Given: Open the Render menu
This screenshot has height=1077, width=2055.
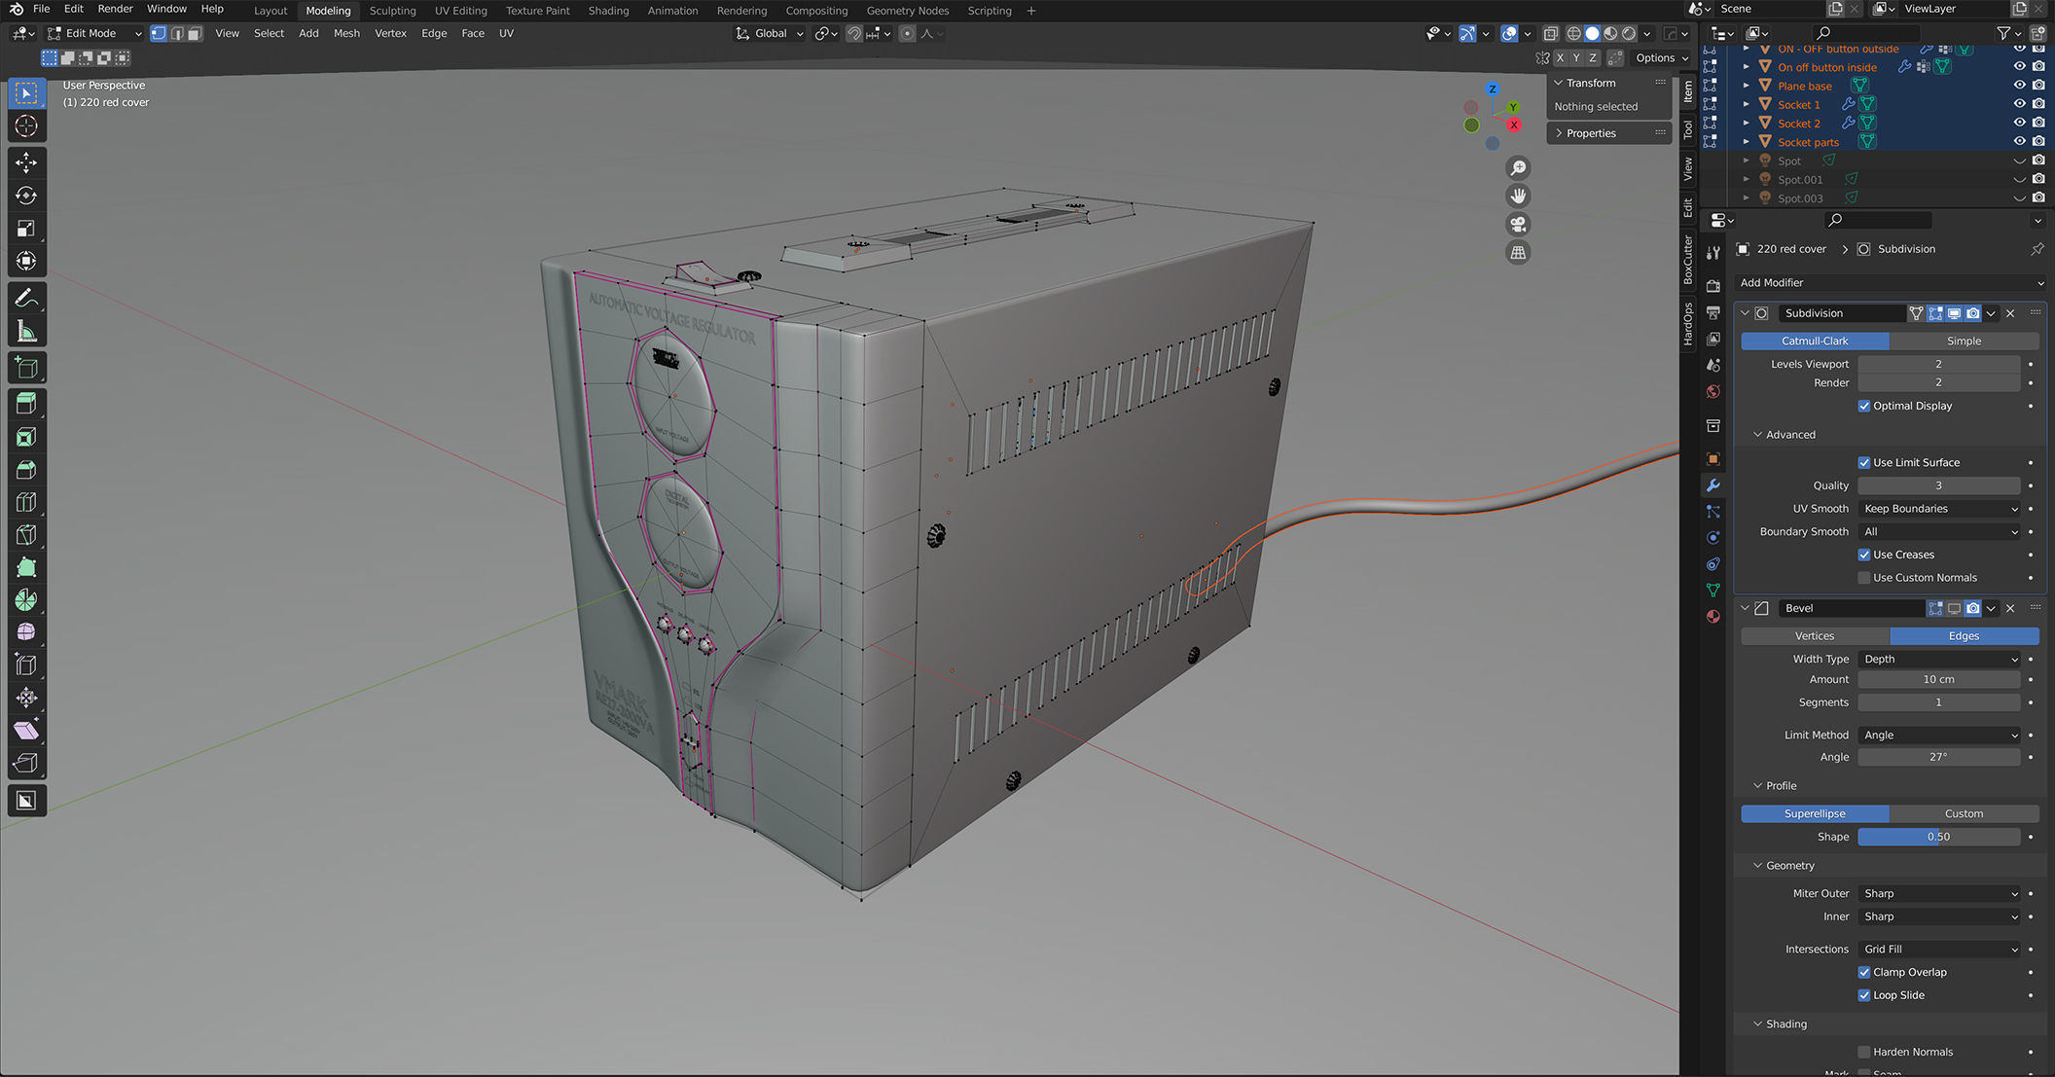Looking at the screenshot, I should tap(116, 9).
